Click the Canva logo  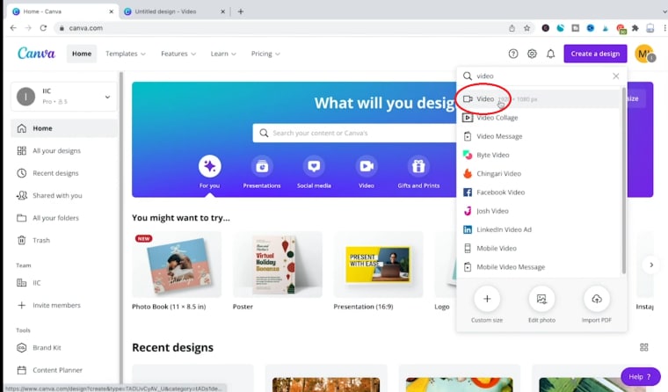point(36,54)
